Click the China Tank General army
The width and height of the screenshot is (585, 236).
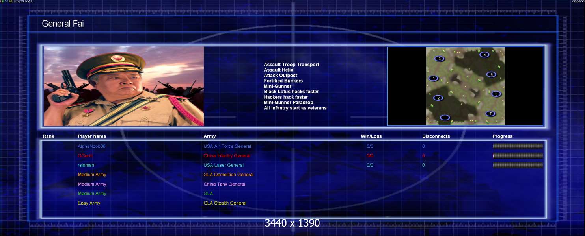point(224,184)
